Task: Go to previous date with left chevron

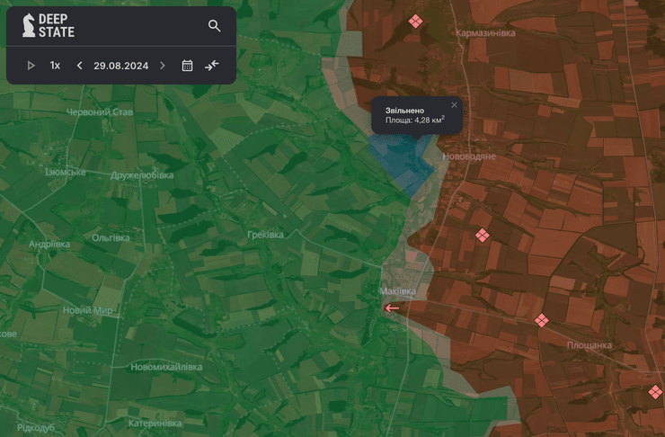Action: point(79,66)
